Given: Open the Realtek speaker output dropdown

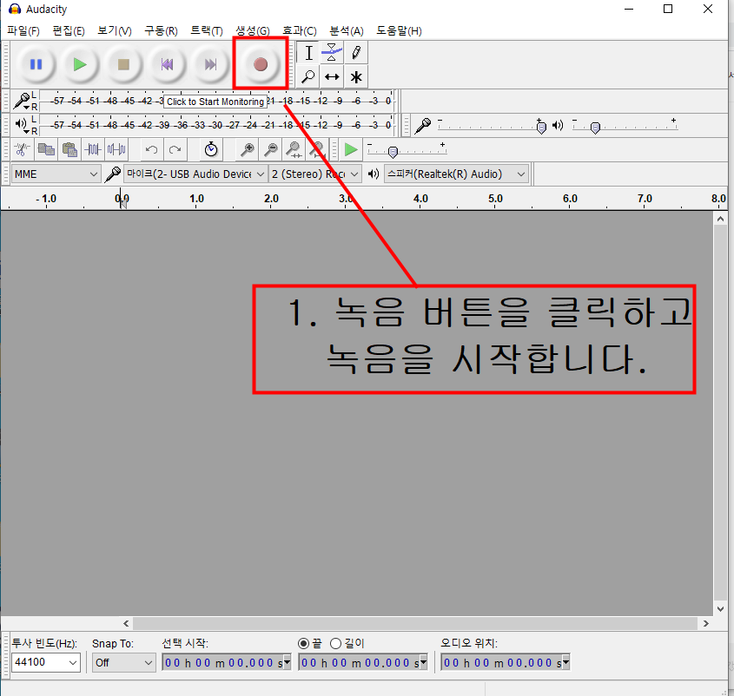Looking at the screenshot, I should [456, 174].
